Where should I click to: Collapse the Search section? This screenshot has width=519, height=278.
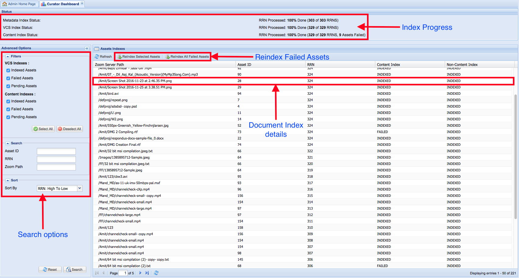tap(8, 143)
